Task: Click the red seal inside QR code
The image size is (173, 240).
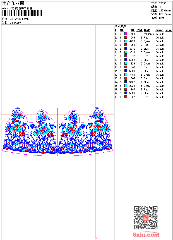Action: point(146,218)
